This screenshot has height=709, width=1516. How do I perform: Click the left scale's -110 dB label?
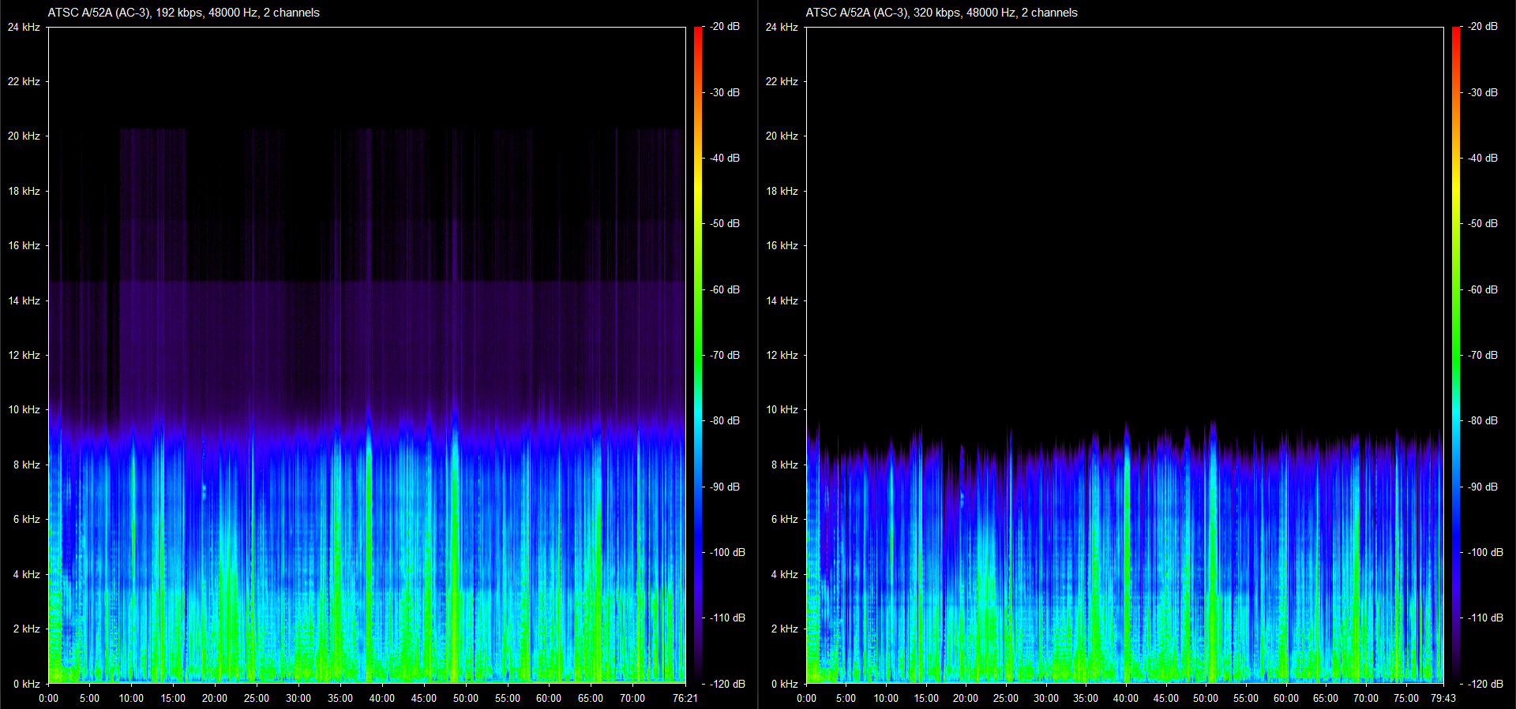[x=727, y=618]
